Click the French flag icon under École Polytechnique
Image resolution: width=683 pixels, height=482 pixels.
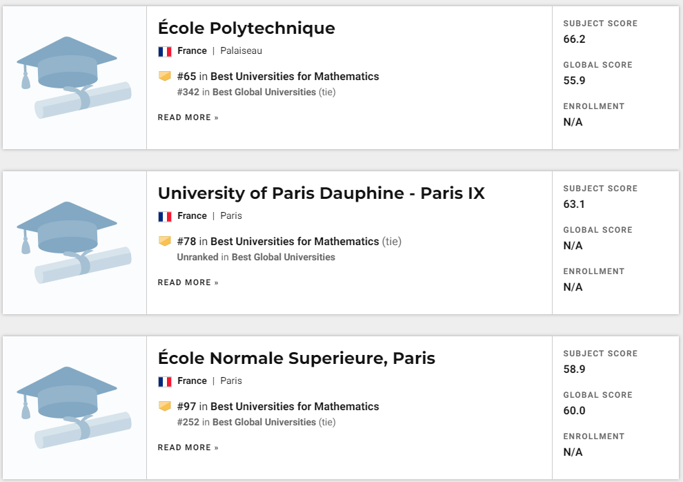coord(165,51)
